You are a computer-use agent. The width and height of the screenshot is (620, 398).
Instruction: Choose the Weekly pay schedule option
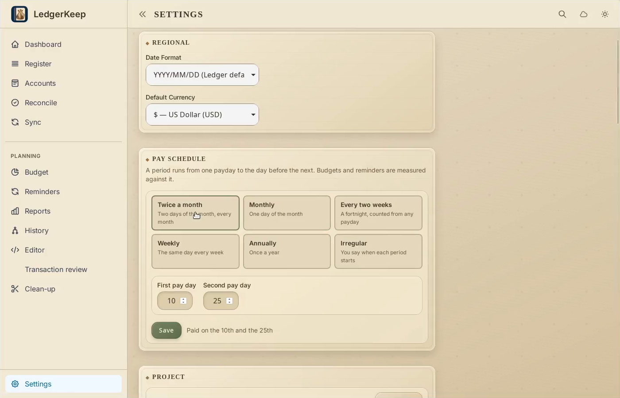point(195,252)
